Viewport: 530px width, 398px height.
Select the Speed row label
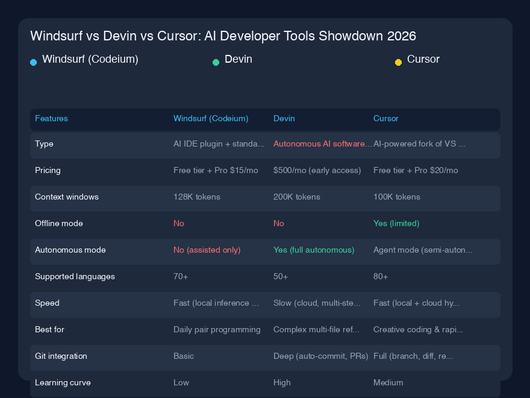47,303
